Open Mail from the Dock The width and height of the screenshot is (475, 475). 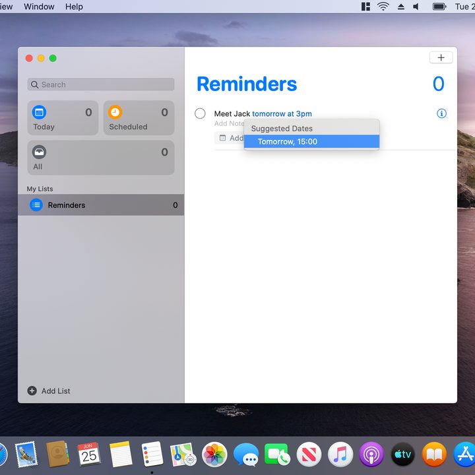[26, 454]
